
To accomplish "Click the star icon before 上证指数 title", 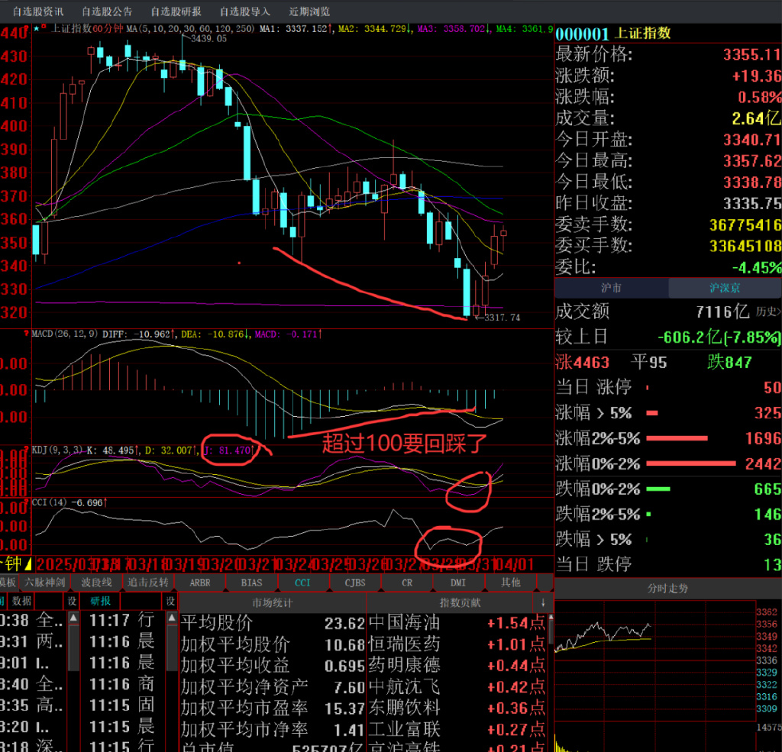I will tap(36, 29).
